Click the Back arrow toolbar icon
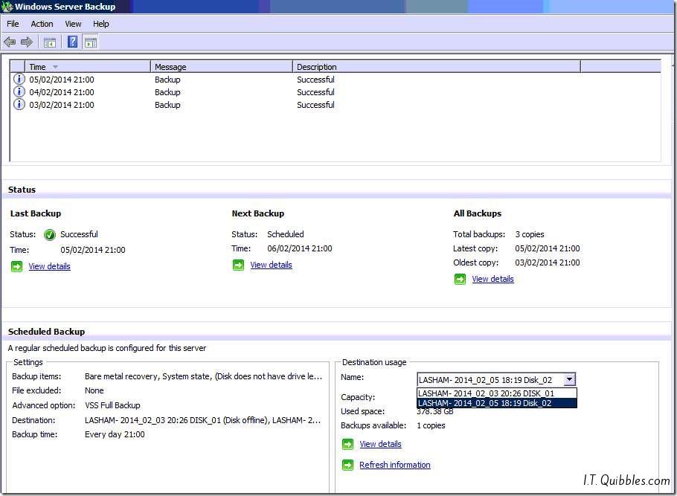This screenshot has height=496, width=677. pyautogui.click(x=10, y=42)
